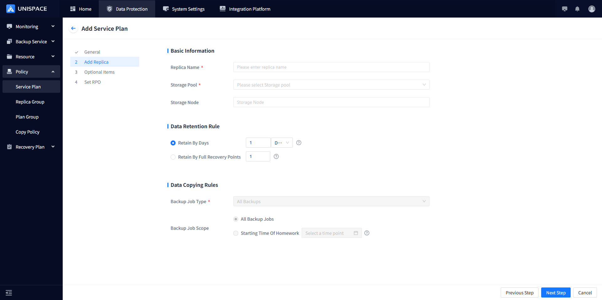This screenshot has width=602, height=300.
Task: Expand the Recovery Plan sidebar menu
Action: [x=31, y=147]
